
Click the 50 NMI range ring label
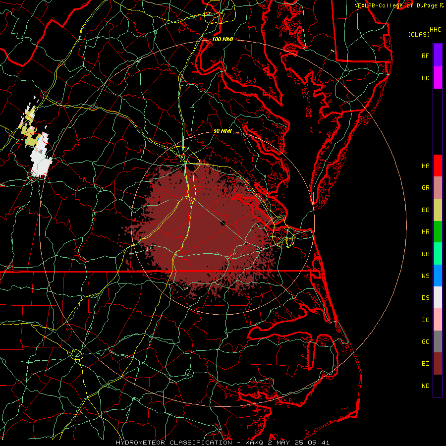click(x=223, y=131)
